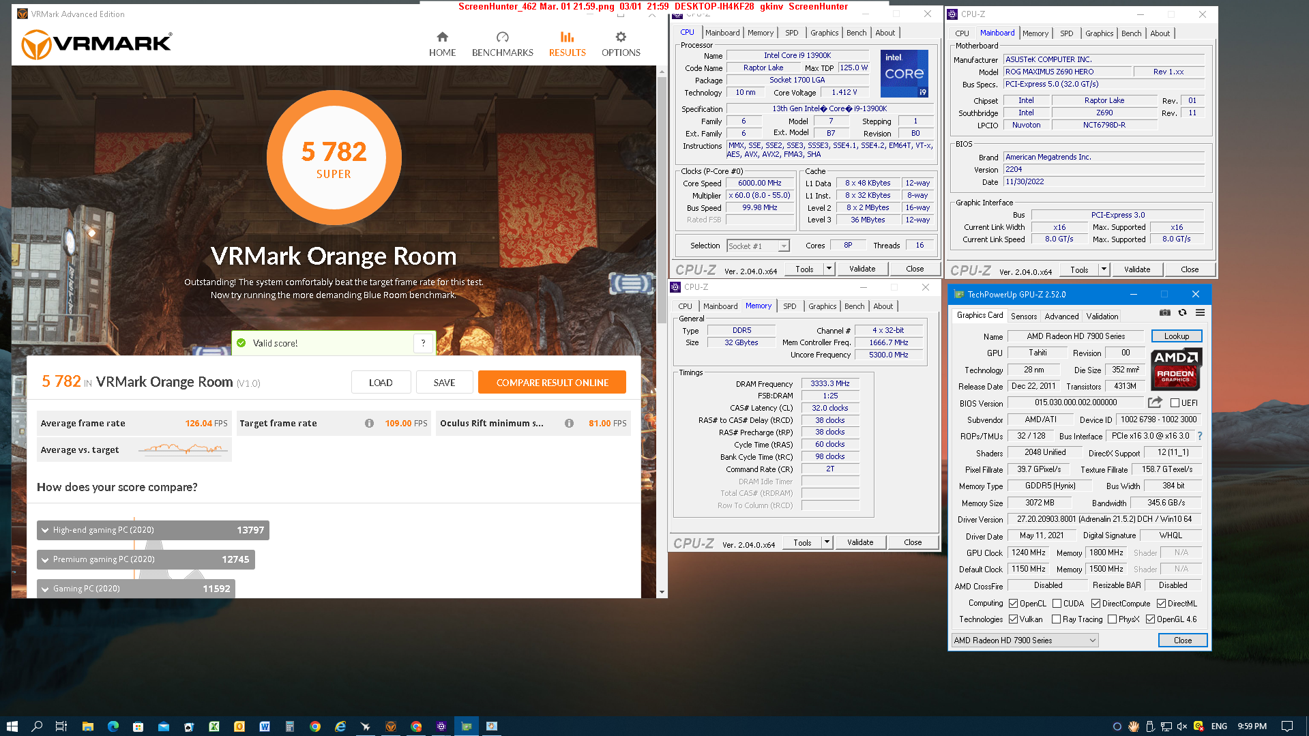The height and width of the screenshot is (736, 1309).
Task: Toggle the OpenGL 4.6 checkbox
Action: 1150,619
